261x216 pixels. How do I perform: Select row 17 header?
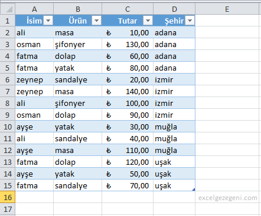click(8, 209)
